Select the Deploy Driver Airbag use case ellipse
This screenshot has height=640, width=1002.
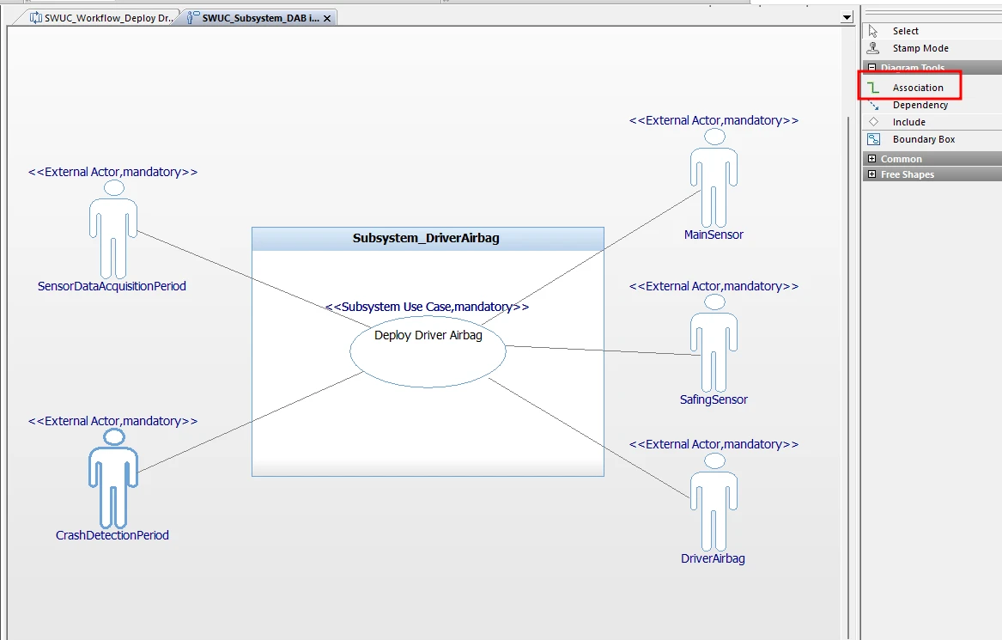click(x=428, y=351)
